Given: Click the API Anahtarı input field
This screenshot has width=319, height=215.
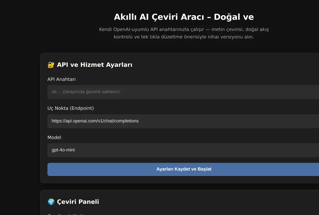Looking at the screenshot, I should (x=183, y=92).
